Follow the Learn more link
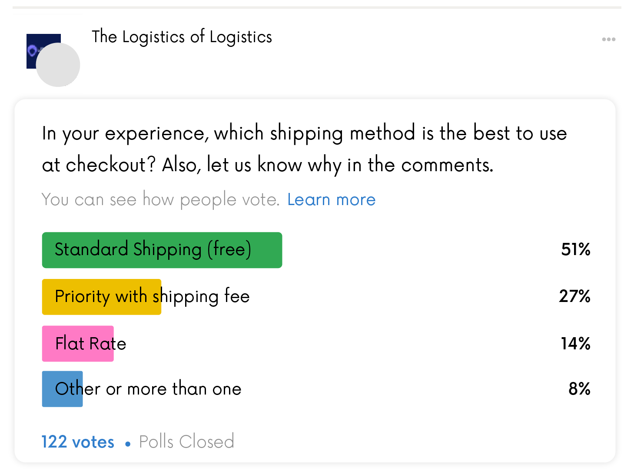Viewport: 634px width, 471px height. (331, 199)
